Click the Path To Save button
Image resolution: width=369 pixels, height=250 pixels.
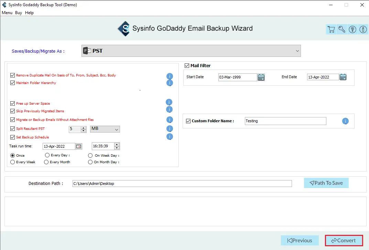click(x=326, y=183)
